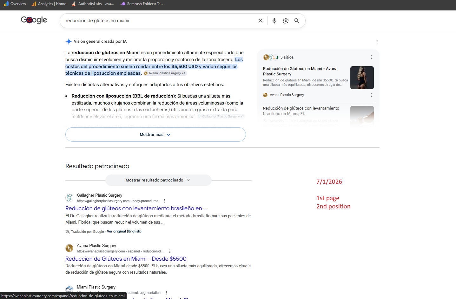The height and width of the screenshot is (299, 456).
Task: Open options menu beside 'Avana Plastic Surgery' source card
Action: [371, 95]
